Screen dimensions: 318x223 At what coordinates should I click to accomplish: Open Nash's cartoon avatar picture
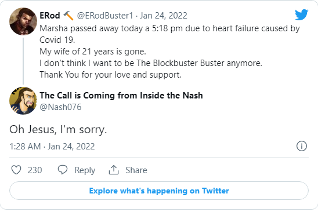point(23,101)
